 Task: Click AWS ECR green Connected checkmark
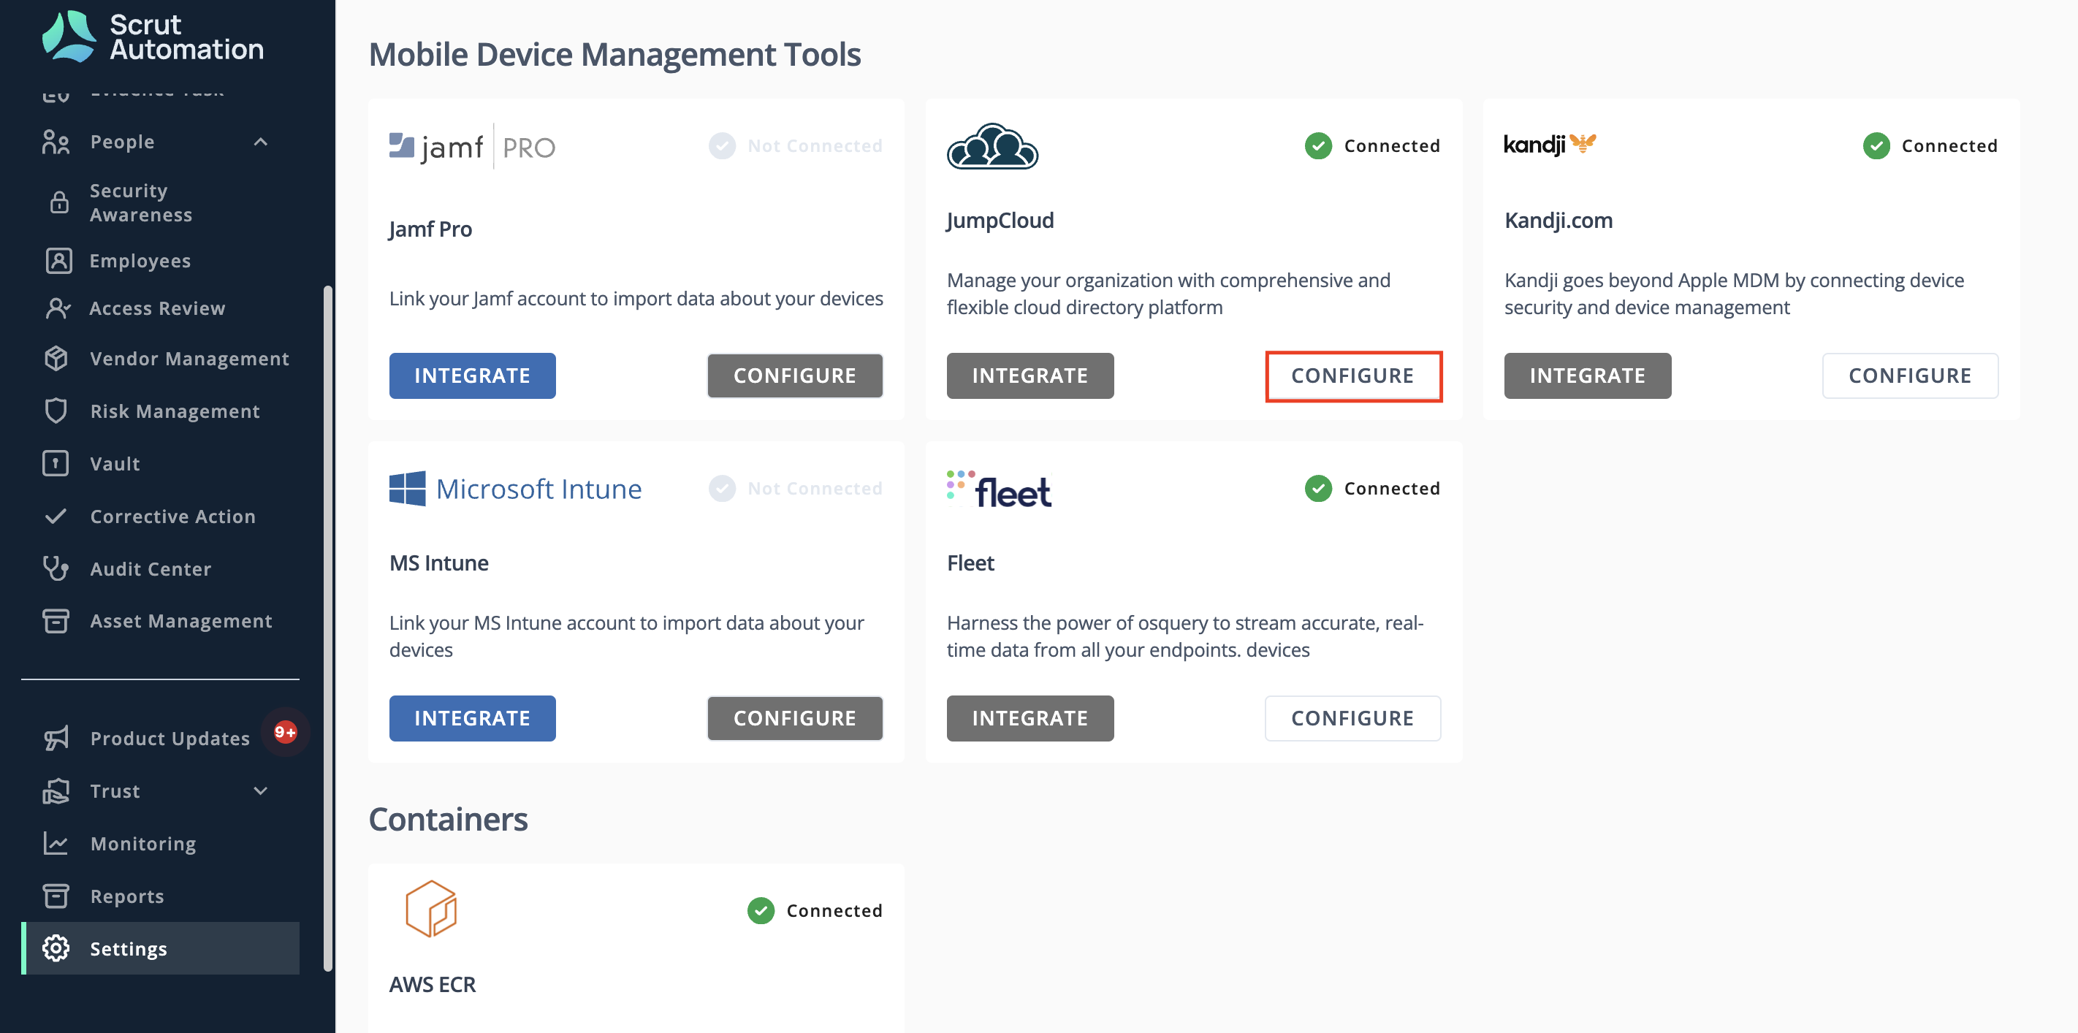761,910
